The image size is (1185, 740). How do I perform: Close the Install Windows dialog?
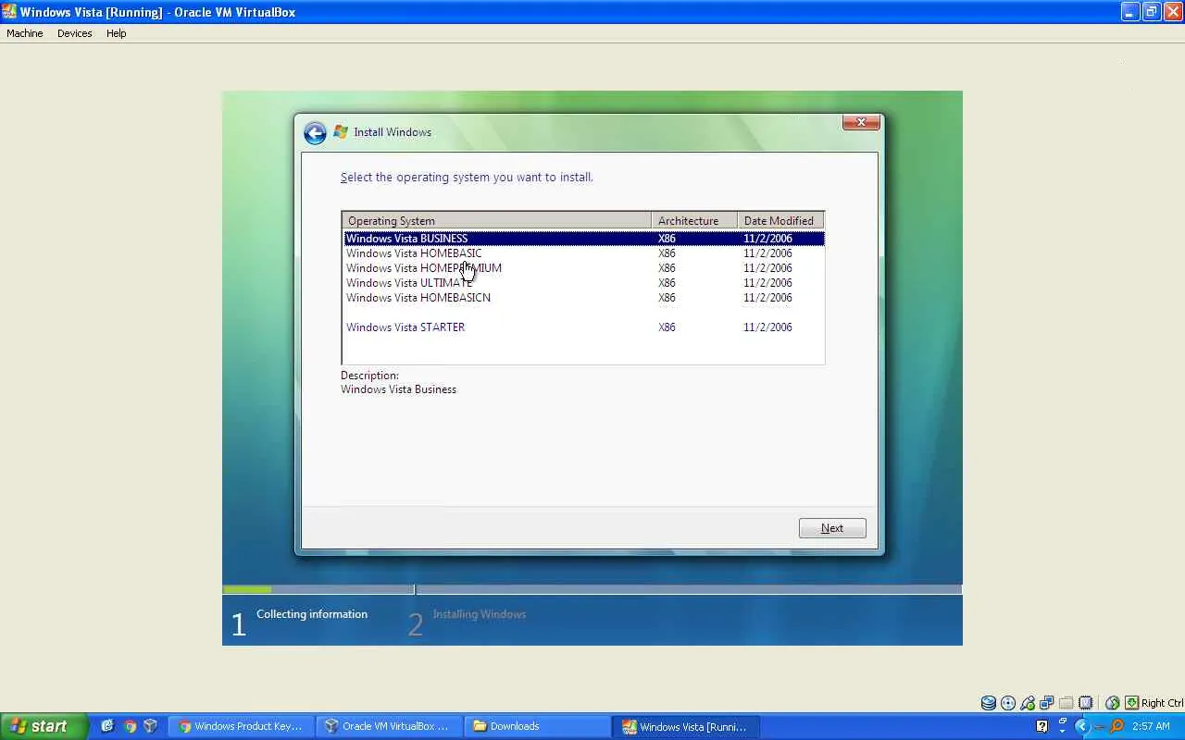coord(861,122)
